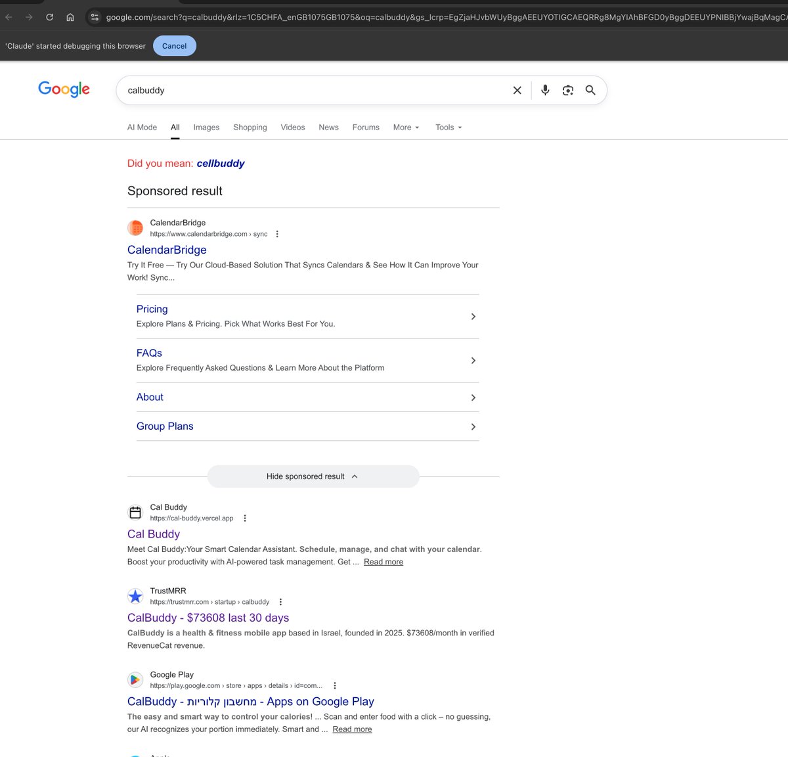This screenshot has width=788, height=757.
Task: Open options menu beside play.google.com URL
Action: point(335,685)
